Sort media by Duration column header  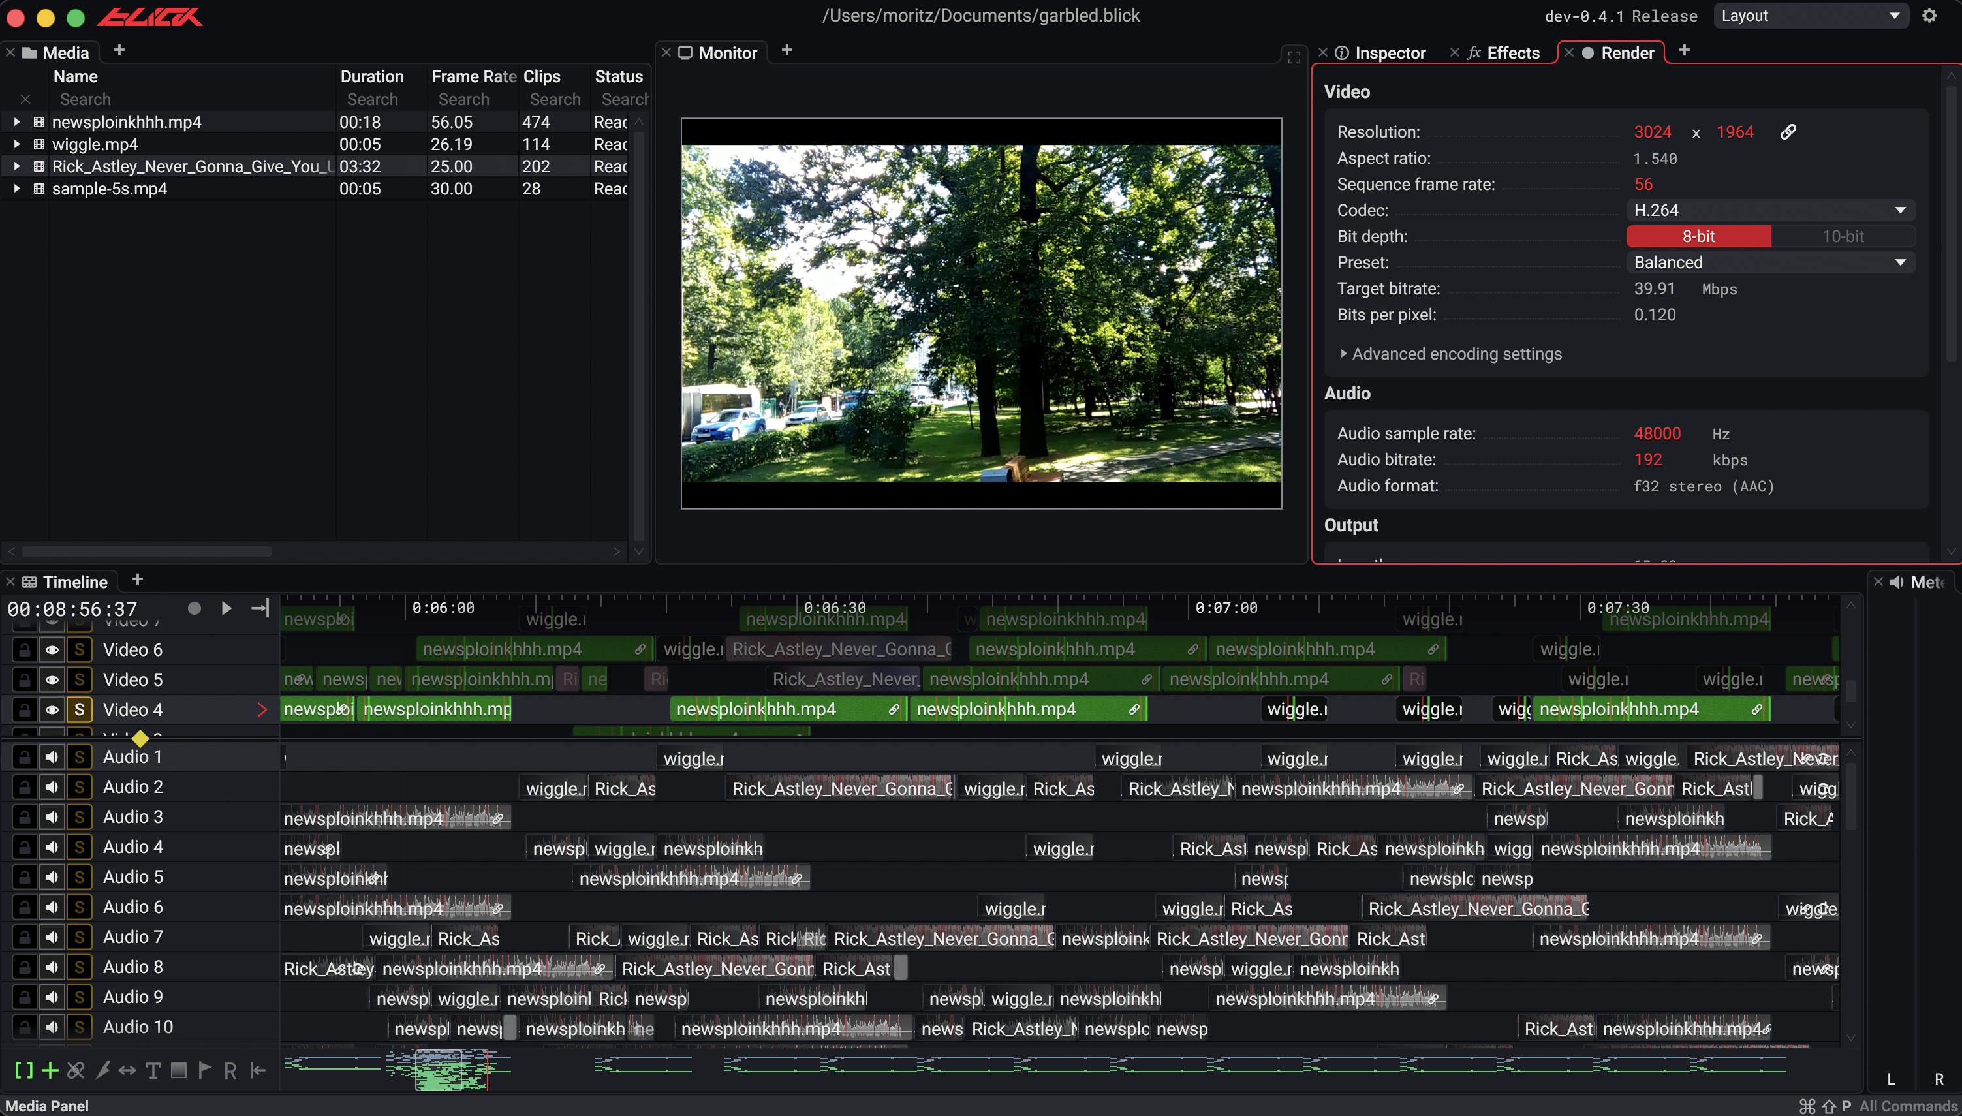pos(371,76)
